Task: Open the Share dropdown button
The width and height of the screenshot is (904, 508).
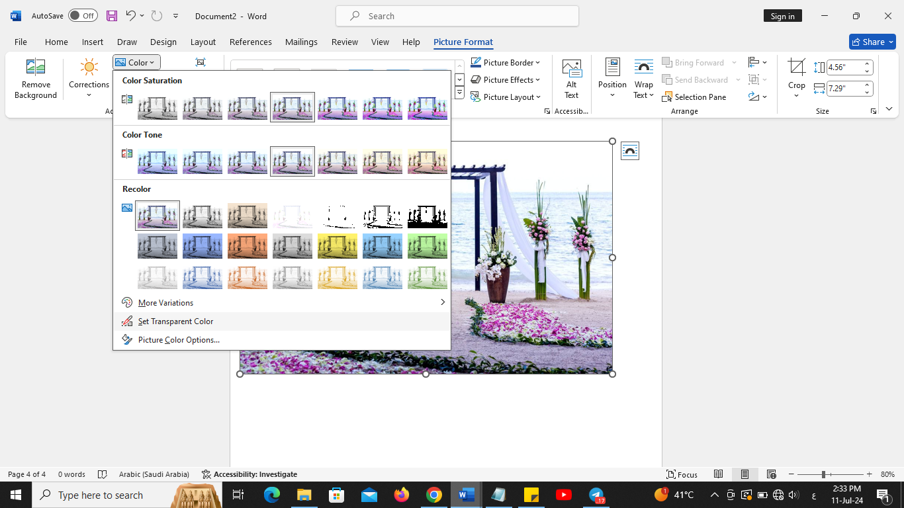Action: point(872,42)
